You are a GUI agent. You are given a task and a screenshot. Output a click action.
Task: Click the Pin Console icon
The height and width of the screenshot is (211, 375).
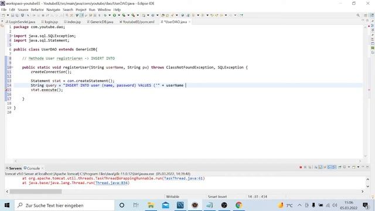pyautogui.click(x=340, y=167)
